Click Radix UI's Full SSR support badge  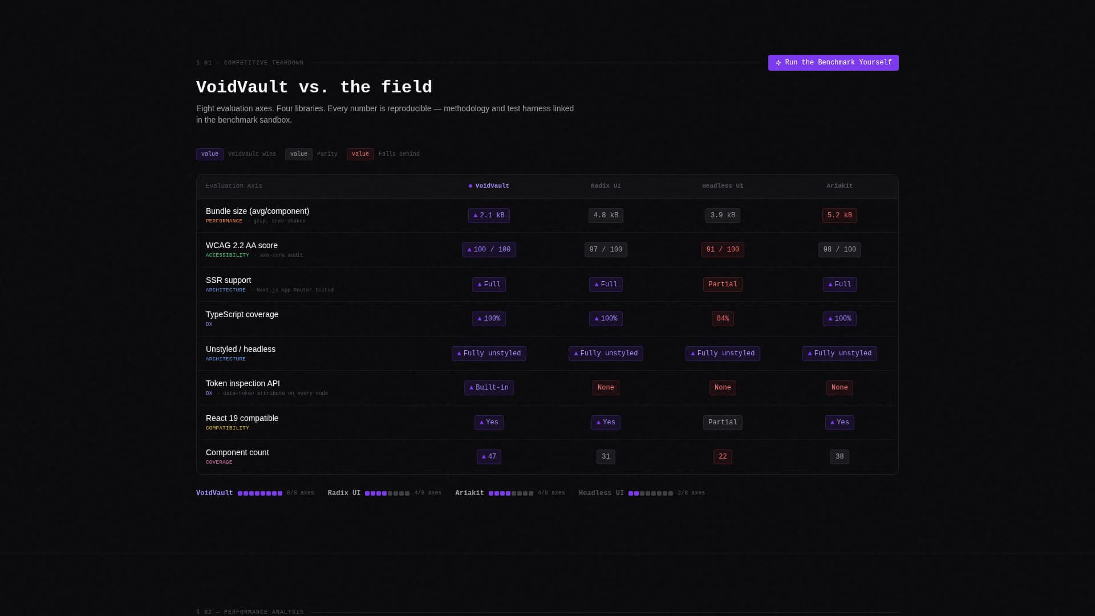point(606,285)
